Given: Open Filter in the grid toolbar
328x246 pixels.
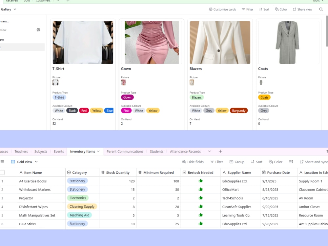Looking at the screenshot, I should point(216,162).
